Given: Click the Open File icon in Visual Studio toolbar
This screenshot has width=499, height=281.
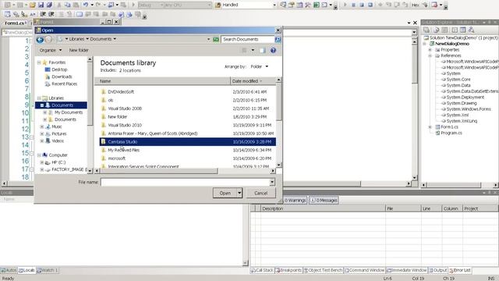Looking at the screenshot, I should 32,5.
